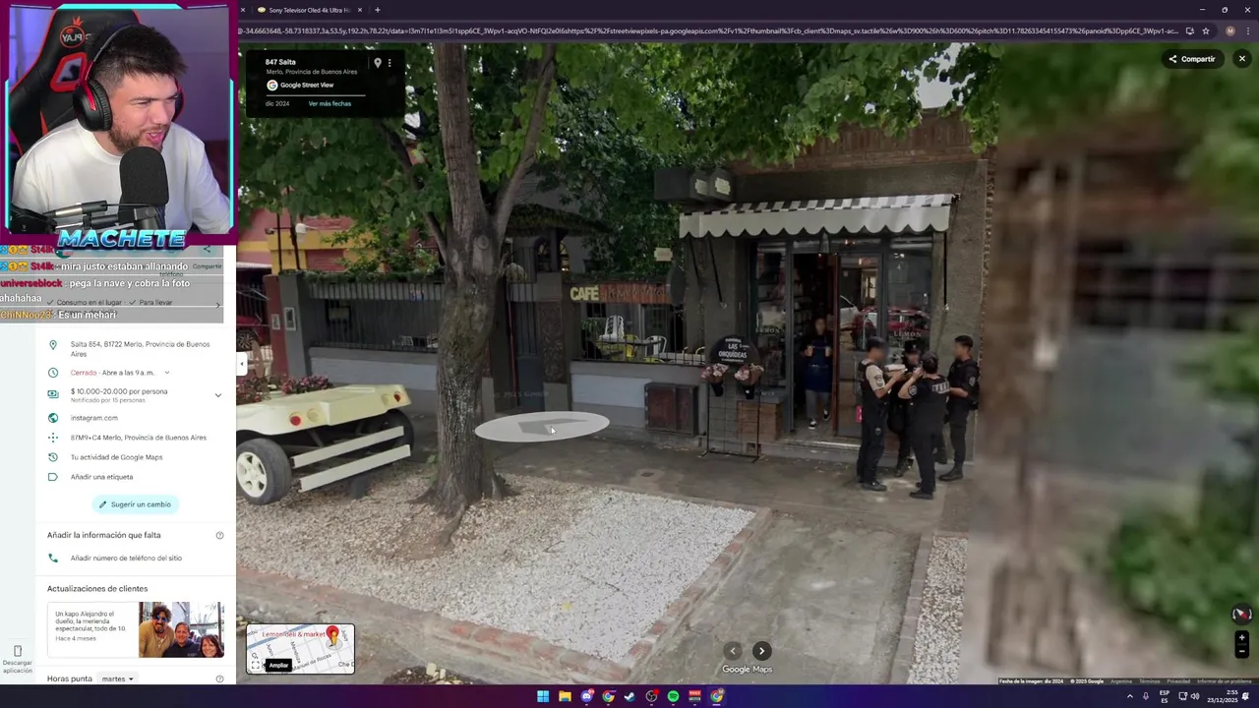Open the Chrome profile avatar
Viewport: 1259px width, 708px height.
point(1229,31)
